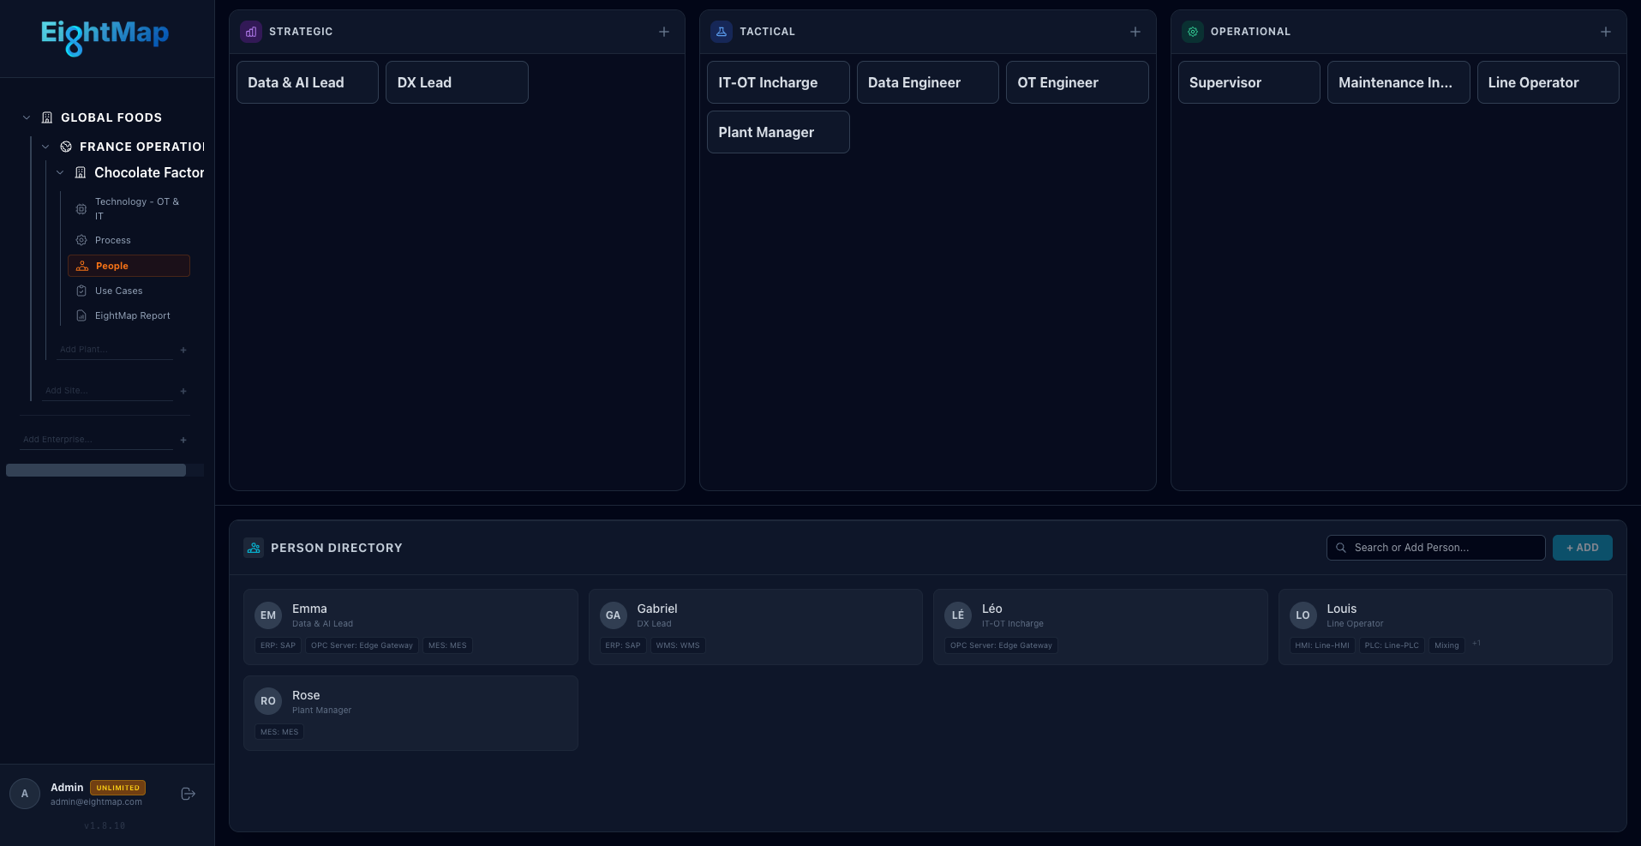Add a new role under Strategic with the plus

(x=664, y=31)
